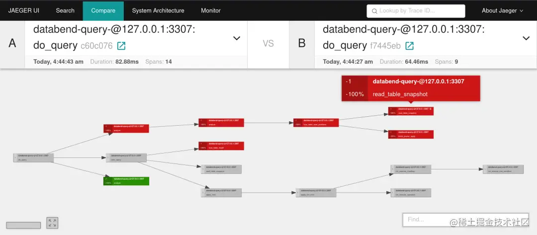This screenshot has width=537, height=235.
Task: Click the JAEGER UI home link
Action: (24, 10)
